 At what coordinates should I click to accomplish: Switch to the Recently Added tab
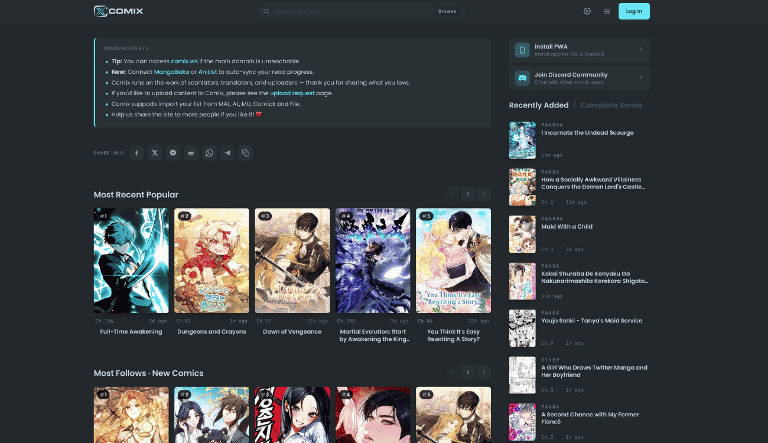(539, 105)
